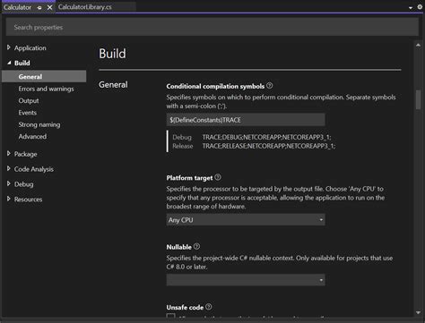Switch to the CalculatorLibrary.cs tab
The image size is (425, 323).
click(85, 7)
